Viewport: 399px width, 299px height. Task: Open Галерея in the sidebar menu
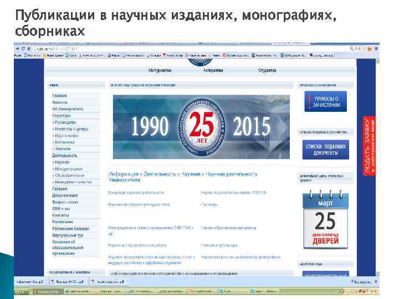pyautogui.click(x=60, y=189)
